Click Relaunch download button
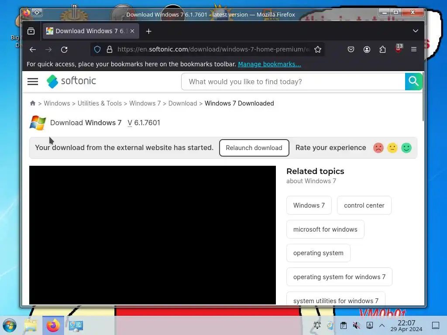The image size is (447, 335). click(254, 148)
